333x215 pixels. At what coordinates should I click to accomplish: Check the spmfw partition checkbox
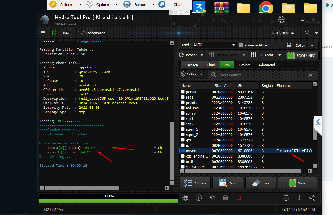182,113
